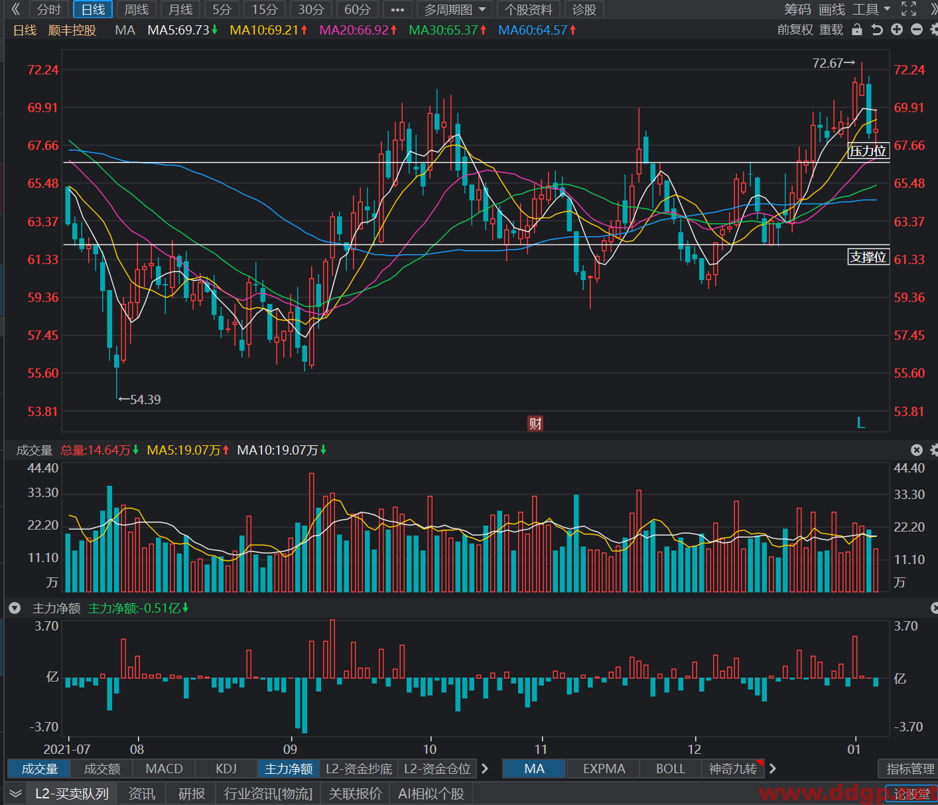Click MA30:65.37 green legend
This screenshot has width=938, height=805.
click(443, 30)
